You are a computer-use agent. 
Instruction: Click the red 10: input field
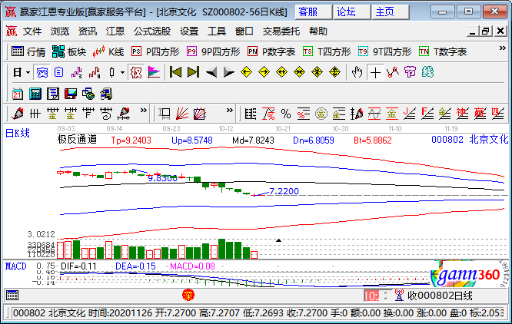click(x=371, y=296)
